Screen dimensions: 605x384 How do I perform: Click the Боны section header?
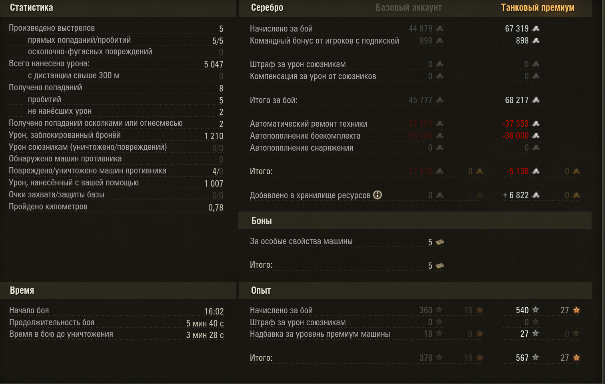[262, 221]
